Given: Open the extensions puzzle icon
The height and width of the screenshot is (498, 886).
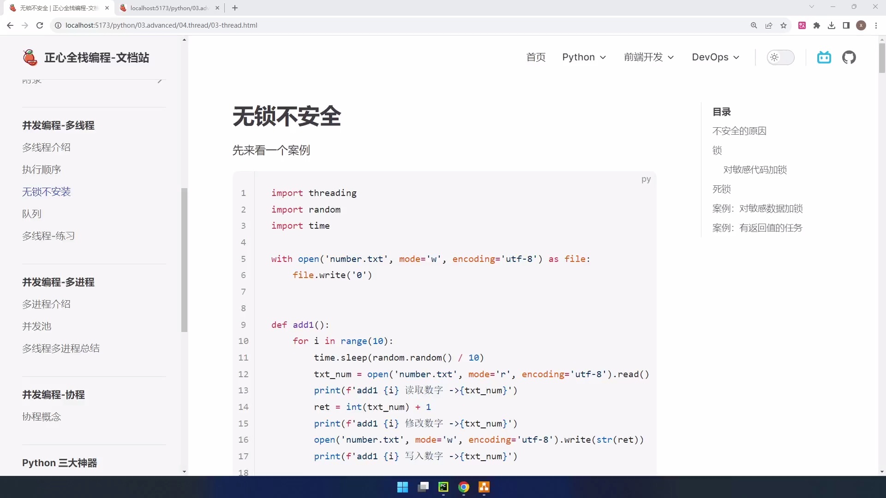Looking at the screenshot, I should point(817,25).
